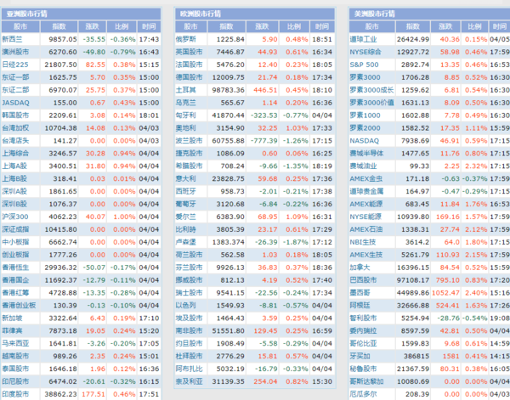Viewport: 510px width, 400px height.
Task: Open the 西班牙 market link
Action: click(x=186, y=191)
